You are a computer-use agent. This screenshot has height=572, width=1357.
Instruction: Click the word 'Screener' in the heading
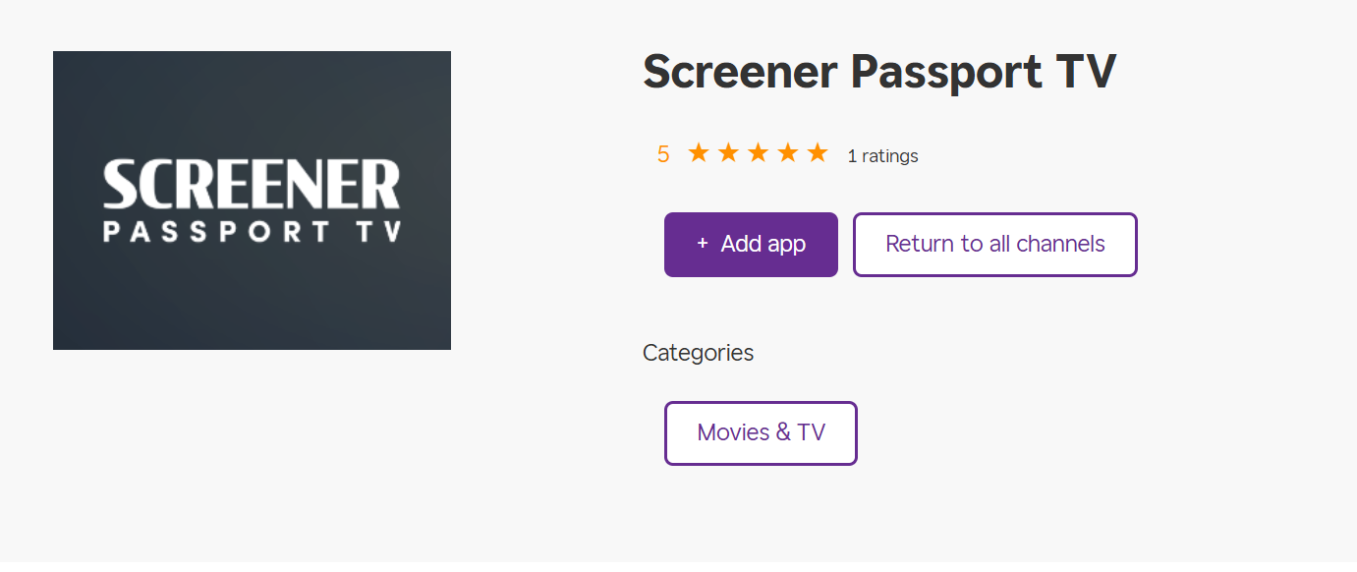click(x=739, y=73)
